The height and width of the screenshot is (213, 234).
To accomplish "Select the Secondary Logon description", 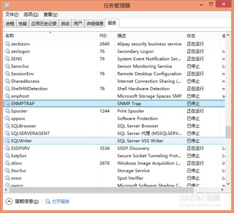I will [135, 51].
